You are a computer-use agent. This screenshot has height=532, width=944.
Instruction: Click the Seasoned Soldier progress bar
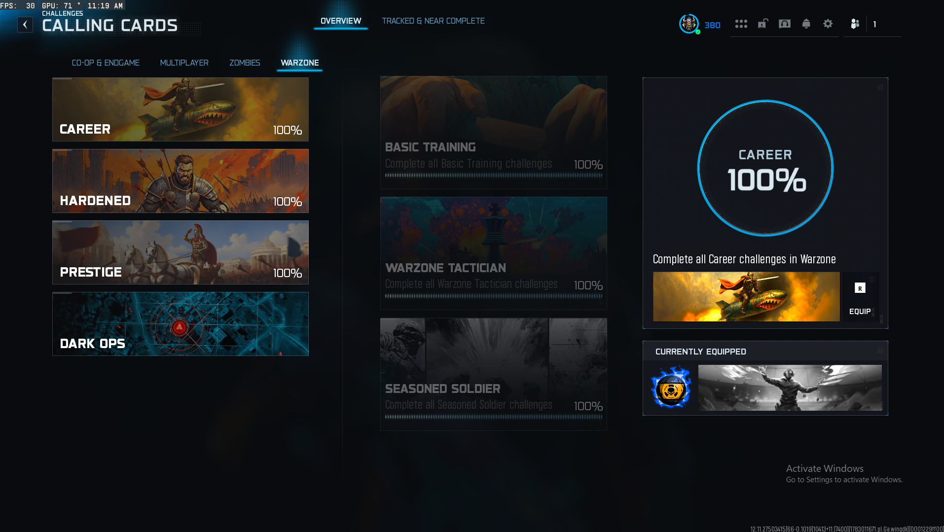tap(493, 417)
